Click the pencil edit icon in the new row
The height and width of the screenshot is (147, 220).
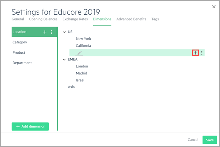click(79, 53)
